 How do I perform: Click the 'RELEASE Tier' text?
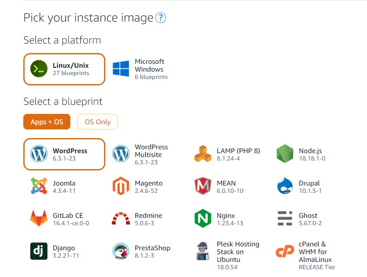point(317,267)
